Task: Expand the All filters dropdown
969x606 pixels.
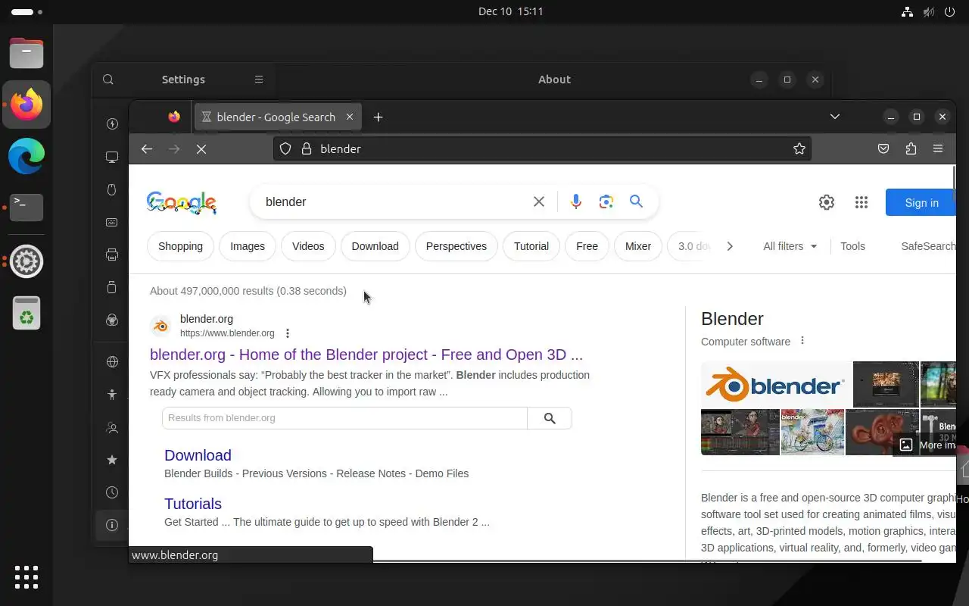Action: coord(790,246)
